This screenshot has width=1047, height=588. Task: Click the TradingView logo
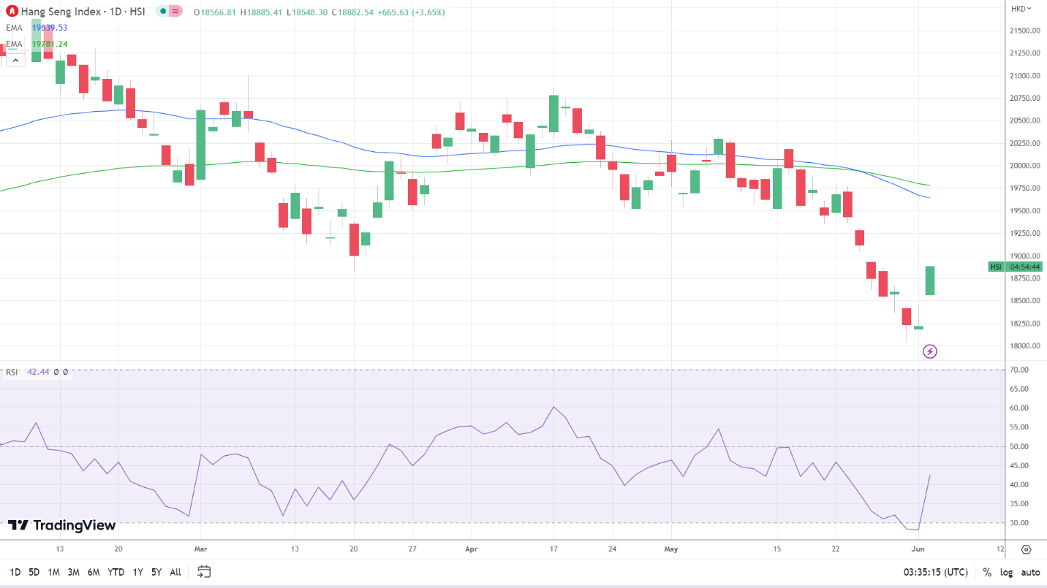click(x=62, y=525)
